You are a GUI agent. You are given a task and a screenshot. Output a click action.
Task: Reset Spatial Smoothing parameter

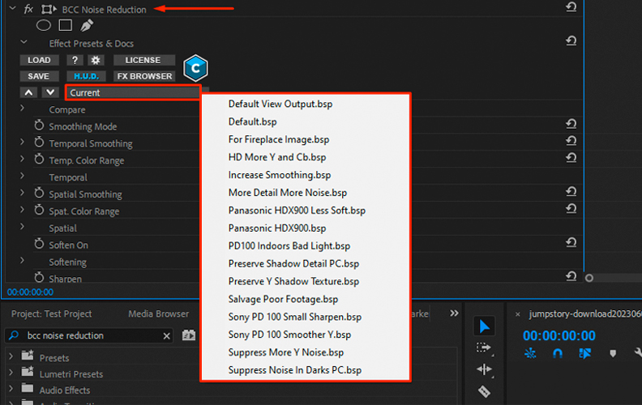571,191
